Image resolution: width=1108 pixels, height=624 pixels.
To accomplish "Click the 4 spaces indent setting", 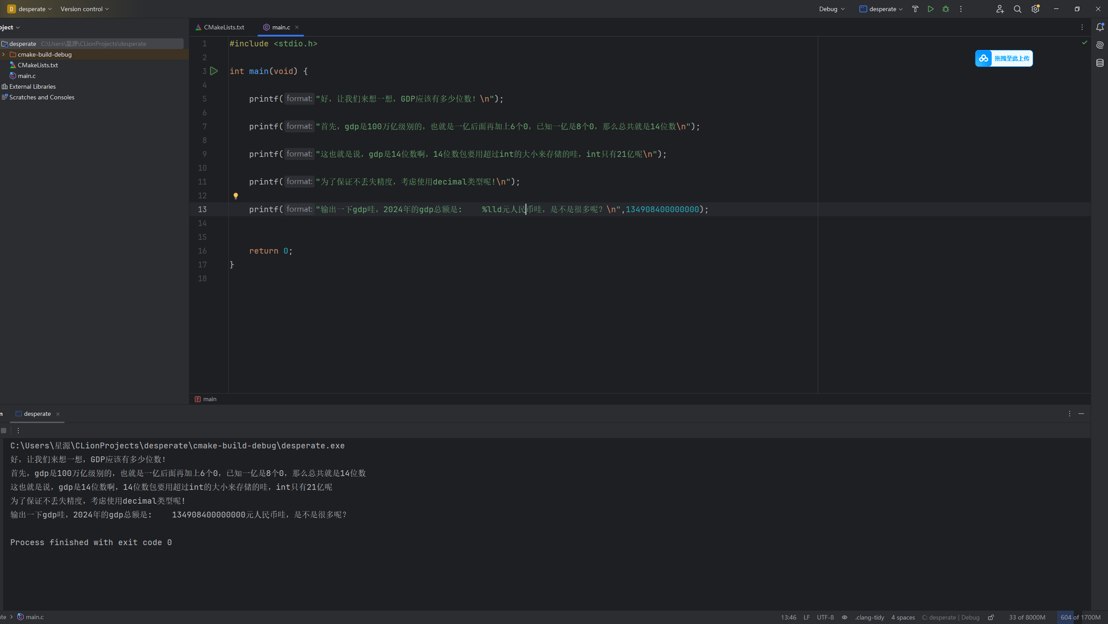I will (903, 617).
